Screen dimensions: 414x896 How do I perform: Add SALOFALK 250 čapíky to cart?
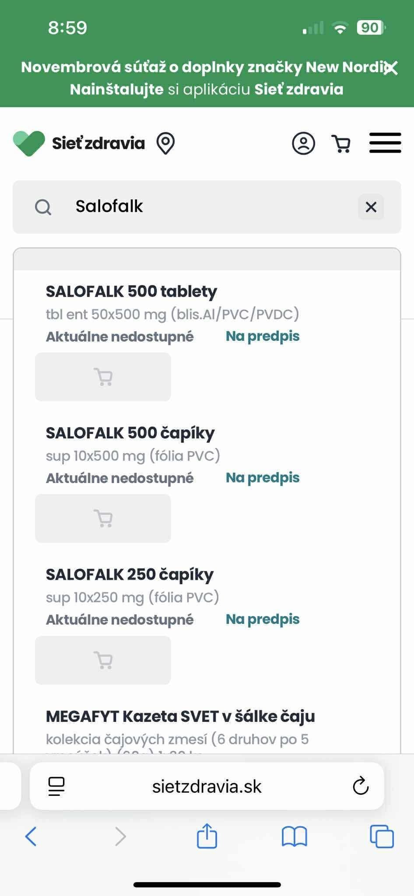tap(103, 660)
